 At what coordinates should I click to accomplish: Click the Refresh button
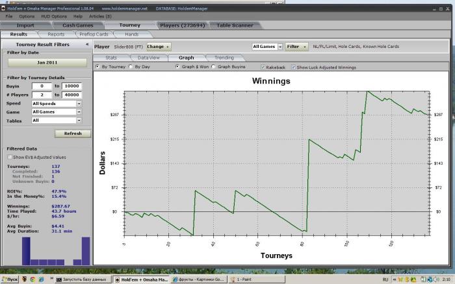pos(73,134)
